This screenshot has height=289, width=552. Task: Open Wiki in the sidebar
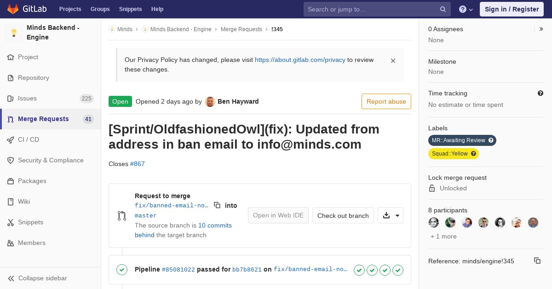(51, 201)
